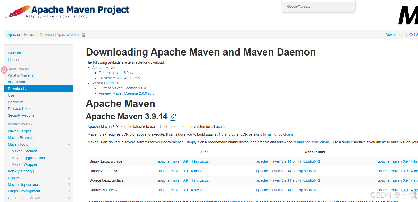Screen dimensions: 418x202
Task: Click the Apache breadcrumb link
Action: click(x=13, y=35)
